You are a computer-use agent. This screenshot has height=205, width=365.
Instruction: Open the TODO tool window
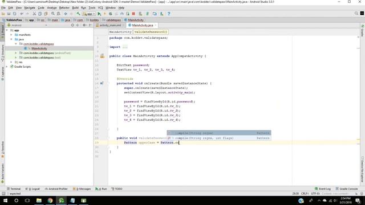coord(117,188)
